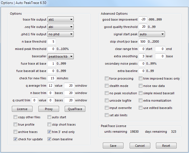Uncheck check for update
The image size is (189, 153).
[15, 139]
